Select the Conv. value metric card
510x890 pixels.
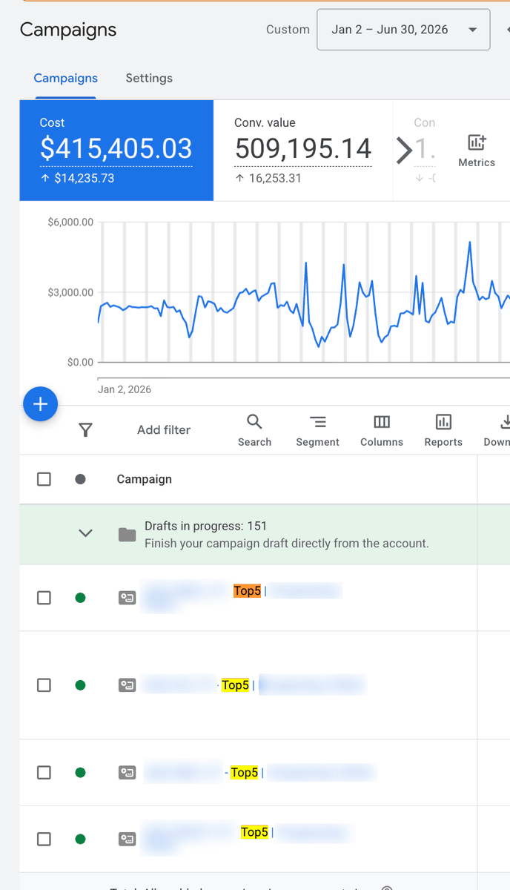[302, 151]
